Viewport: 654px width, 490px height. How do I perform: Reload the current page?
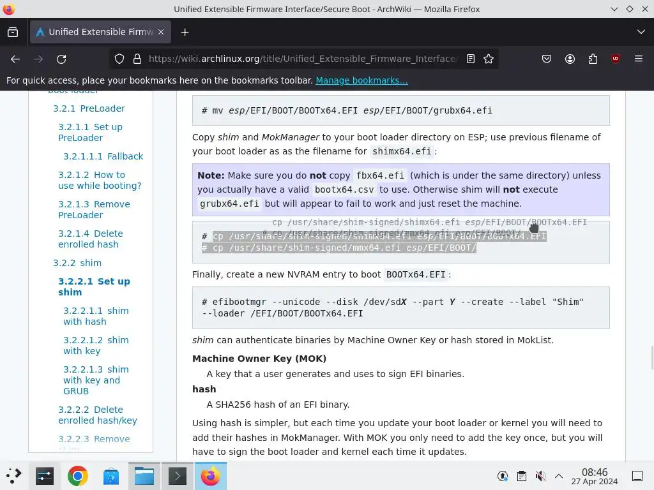61,59
